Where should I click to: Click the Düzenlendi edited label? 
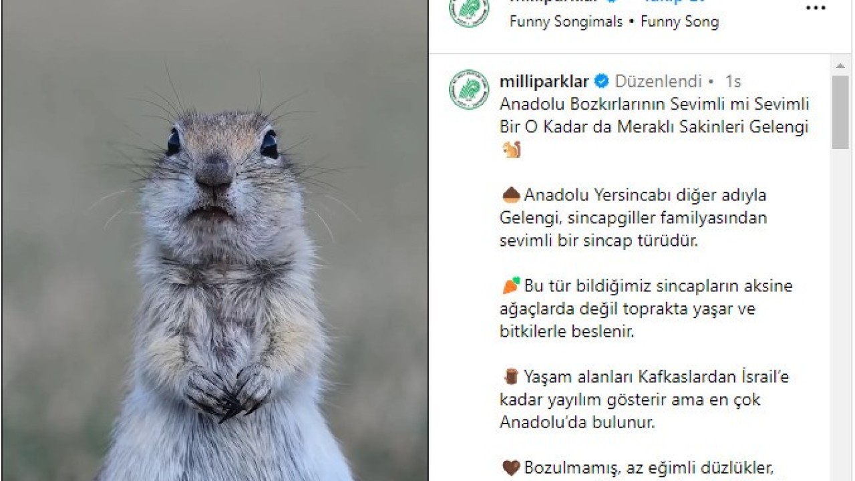coord(658,82)
